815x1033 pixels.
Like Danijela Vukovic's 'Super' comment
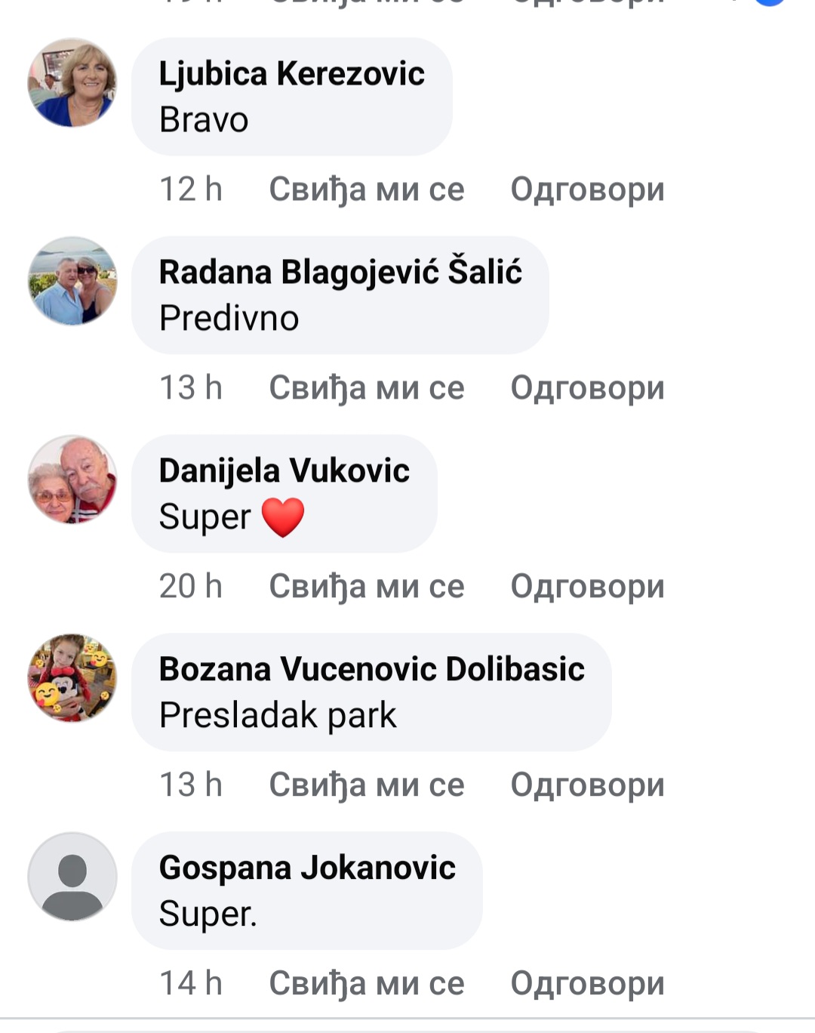tap(367, 587)
